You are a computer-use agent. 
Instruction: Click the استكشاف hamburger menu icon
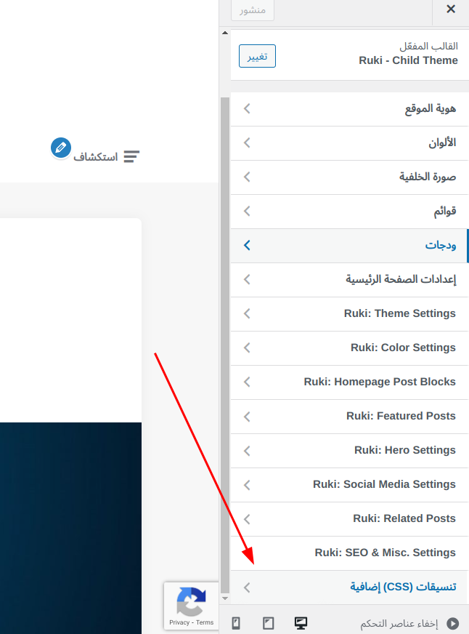pyautogui.click(x=131, y=156)
